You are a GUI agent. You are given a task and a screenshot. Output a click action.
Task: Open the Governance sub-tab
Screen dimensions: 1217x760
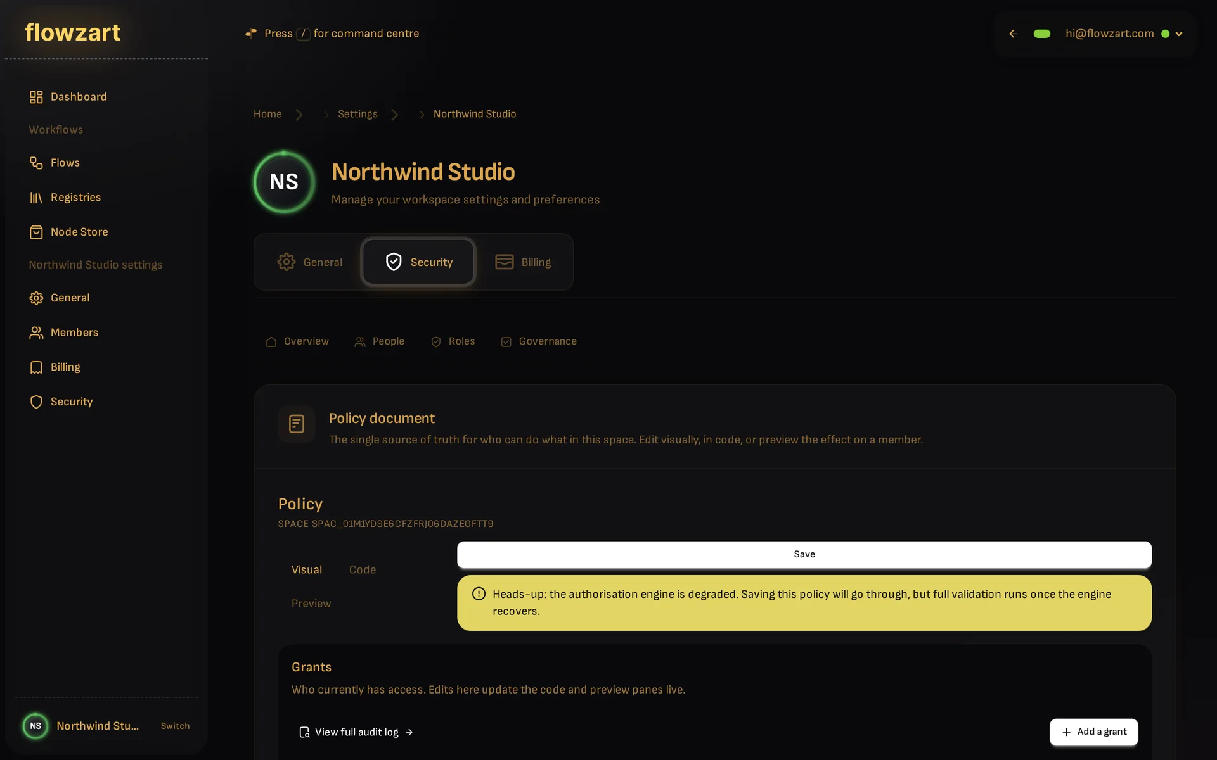(x=539, y=341)
